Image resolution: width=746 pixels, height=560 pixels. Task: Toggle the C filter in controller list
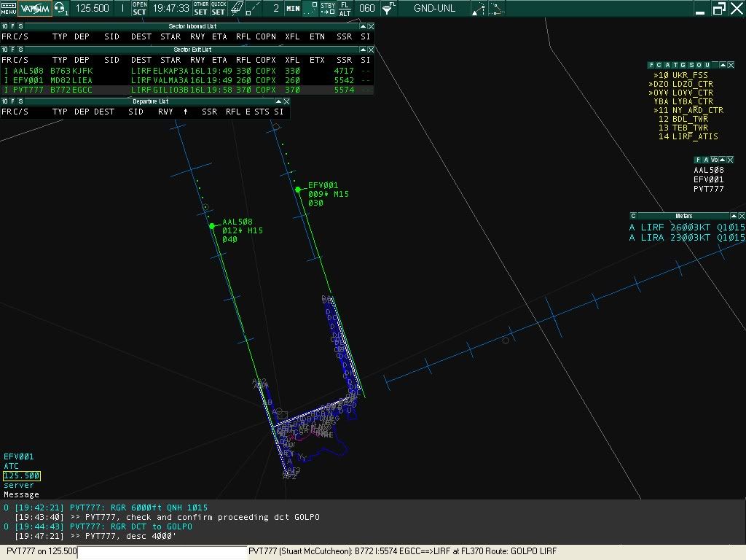click(659, 65)
